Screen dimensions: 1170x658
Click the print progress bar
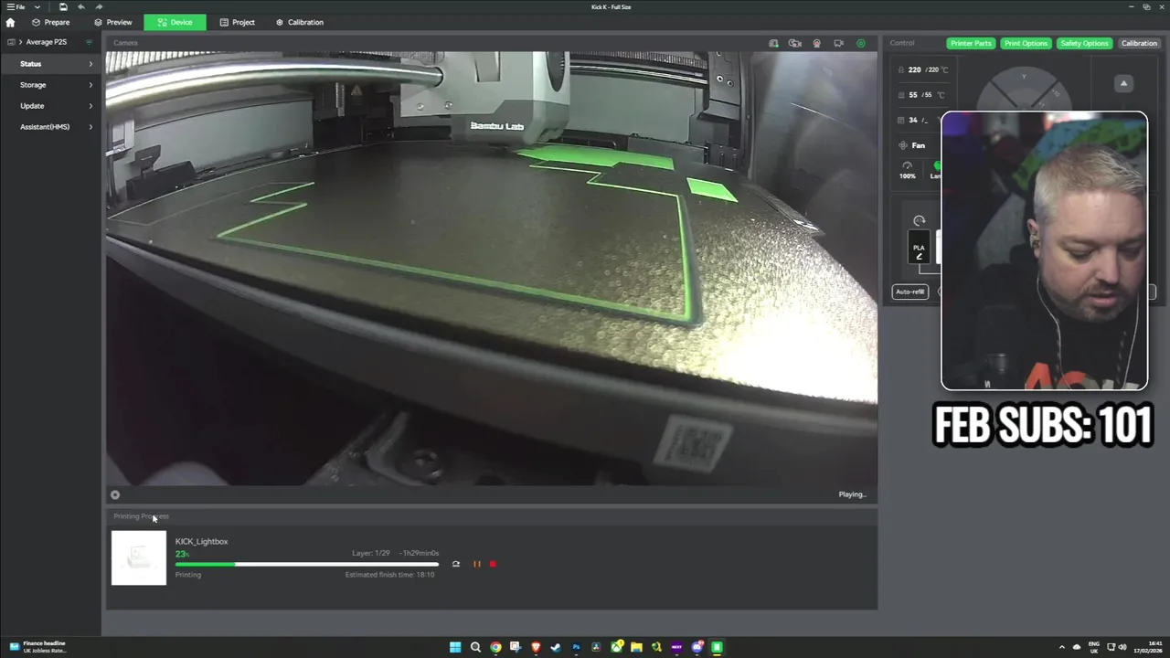click(x=307, y=564)
